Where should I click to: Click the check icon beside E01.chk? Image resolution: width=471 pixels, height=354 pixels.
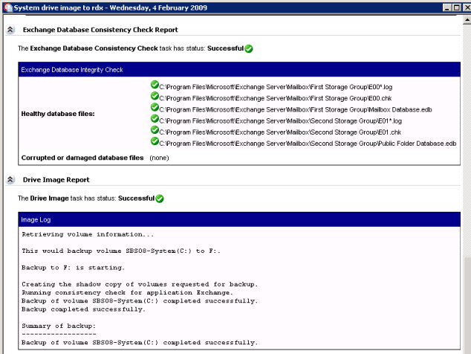pyautogui.click(x=155, y=130)
